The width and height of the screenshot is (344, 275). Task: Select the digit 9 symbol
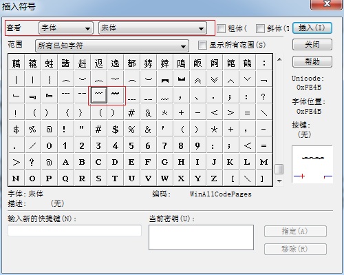(x=197, y=145)
